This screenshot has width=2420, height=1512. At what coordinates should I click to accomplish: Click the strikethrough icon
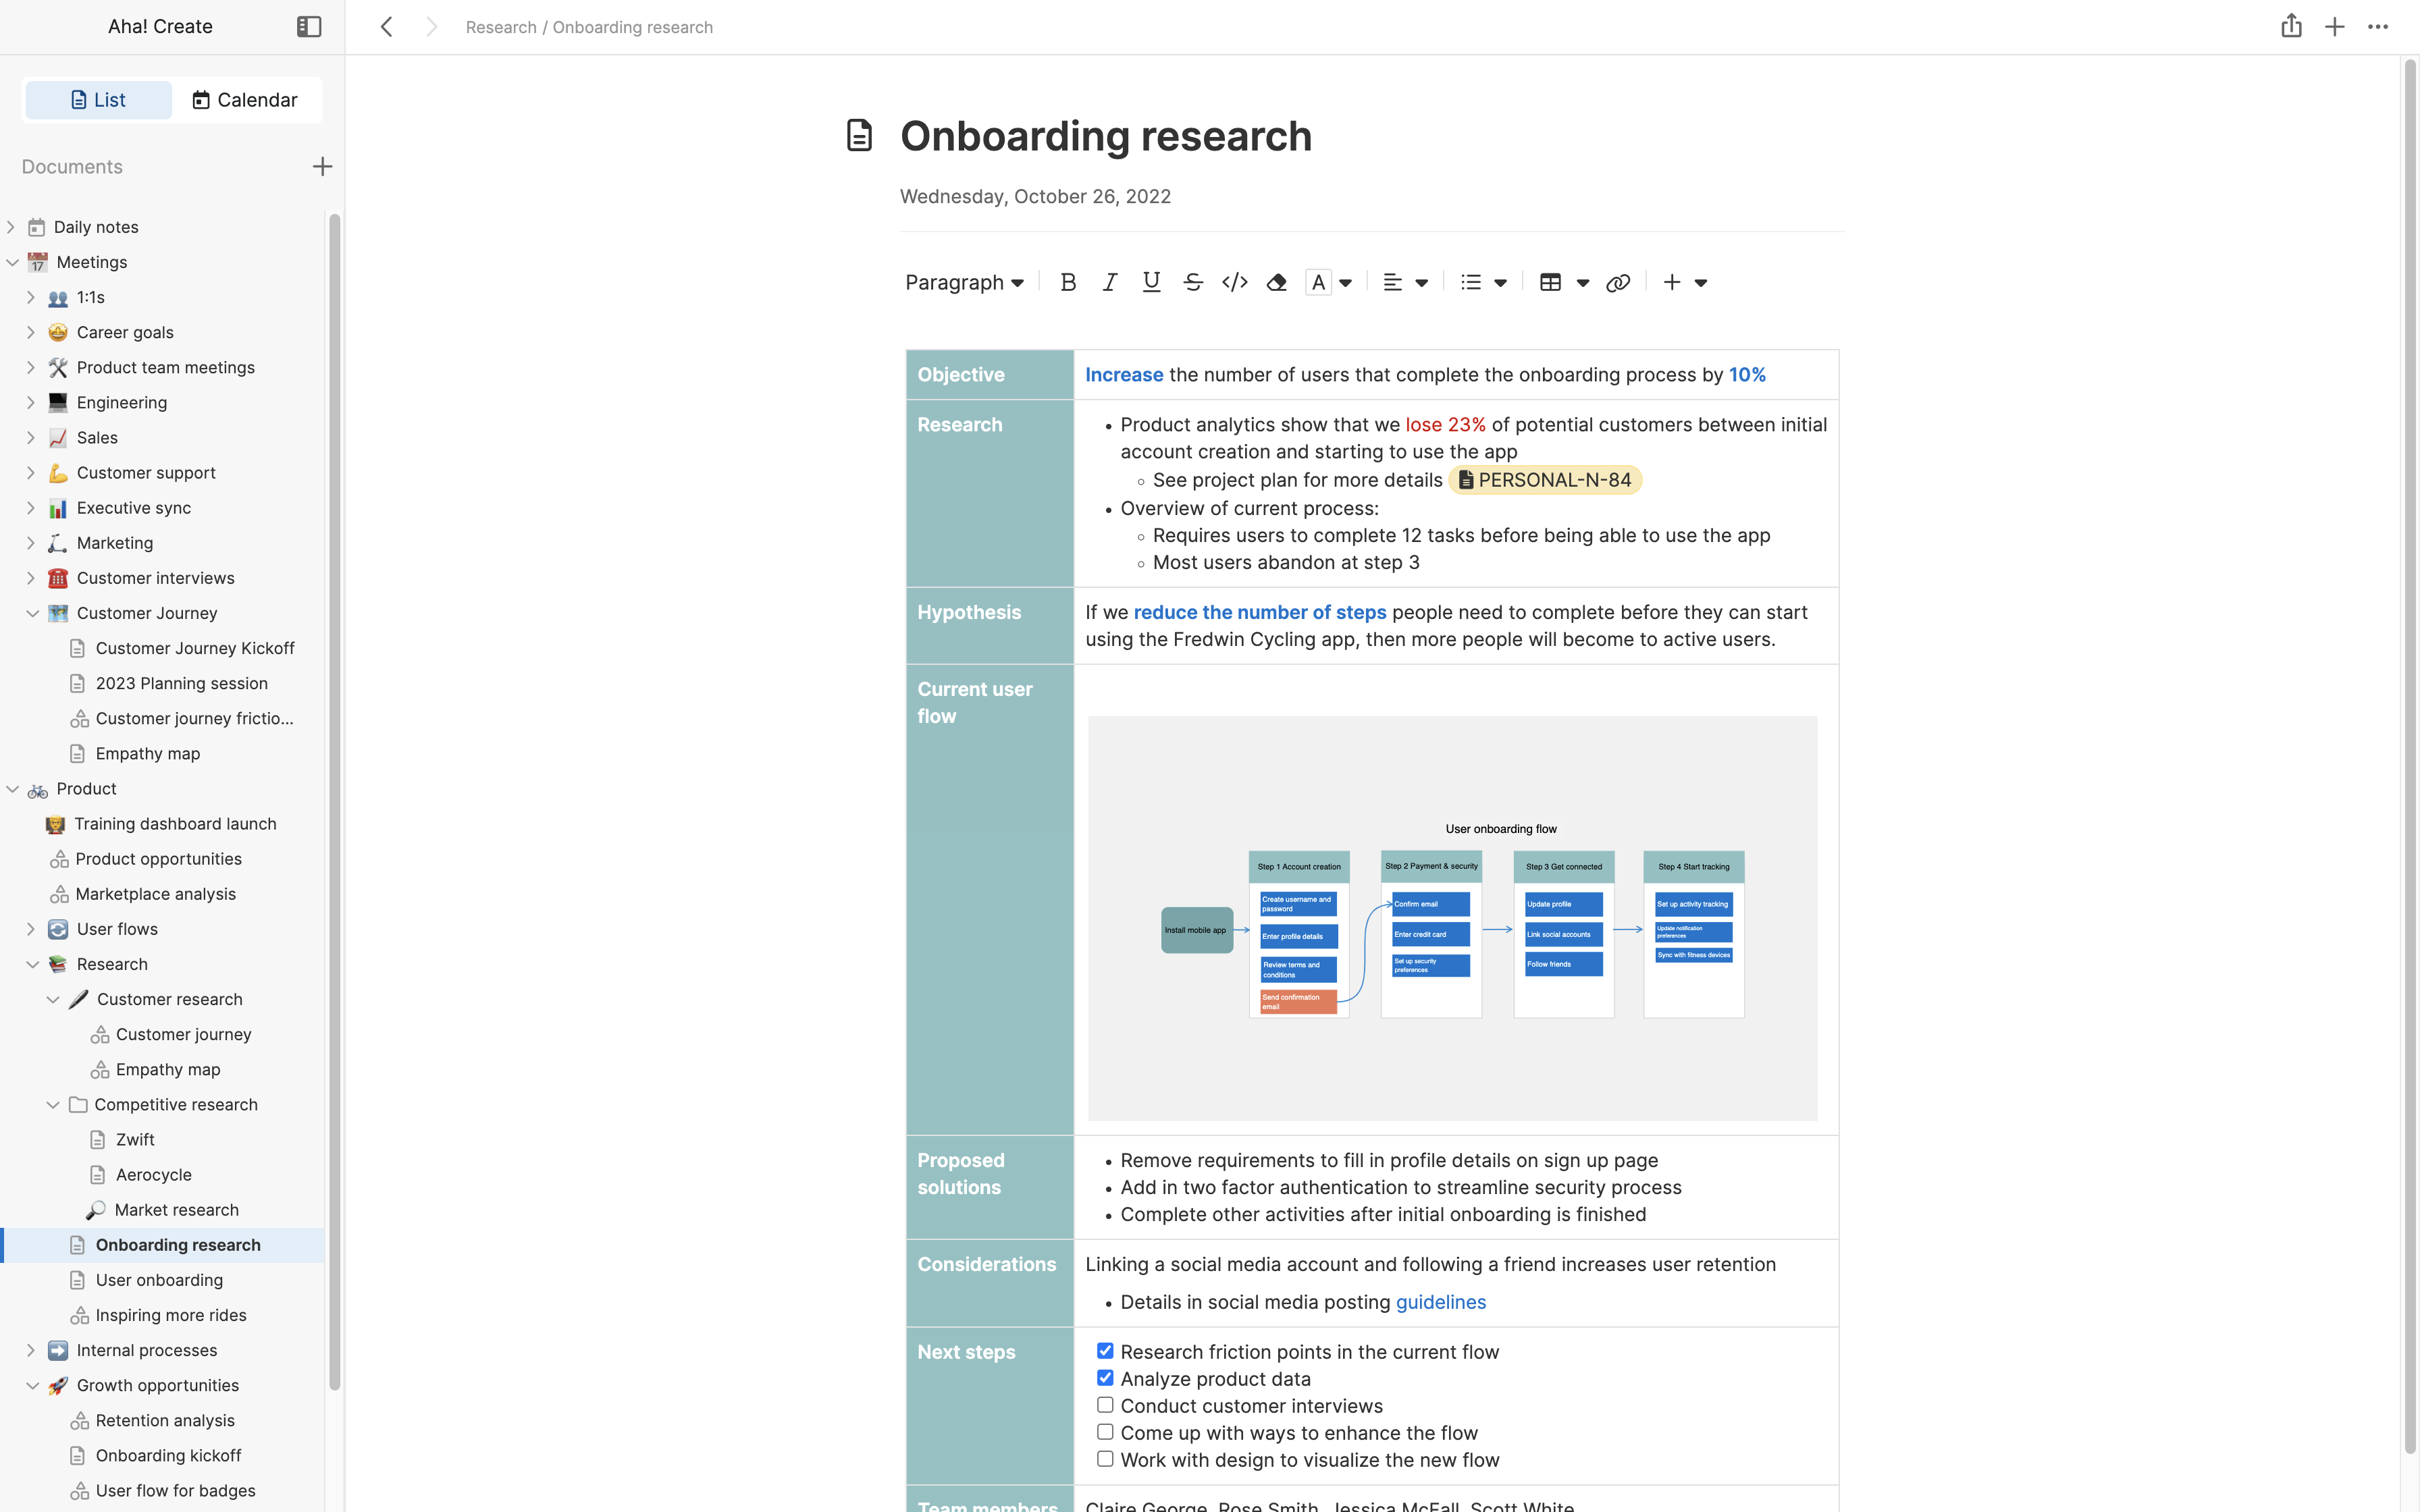(1192, 283)
